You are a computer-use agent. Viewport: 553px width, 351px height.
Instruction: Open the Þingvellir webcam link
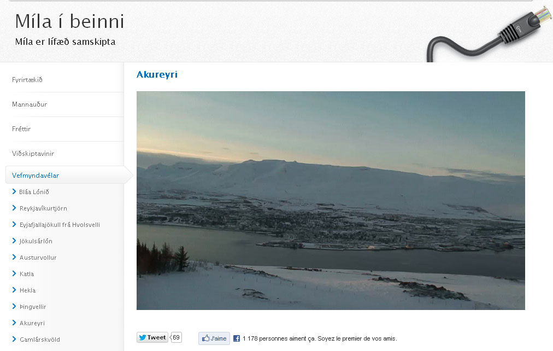pos(33,307)
